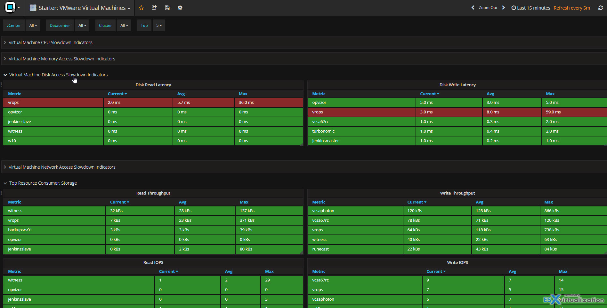This screenshot has height=308, width=607.
Task: Open the Disk Write Latency panel title
Action: click(457, 85)
